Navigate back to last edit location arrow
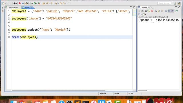 61,3
